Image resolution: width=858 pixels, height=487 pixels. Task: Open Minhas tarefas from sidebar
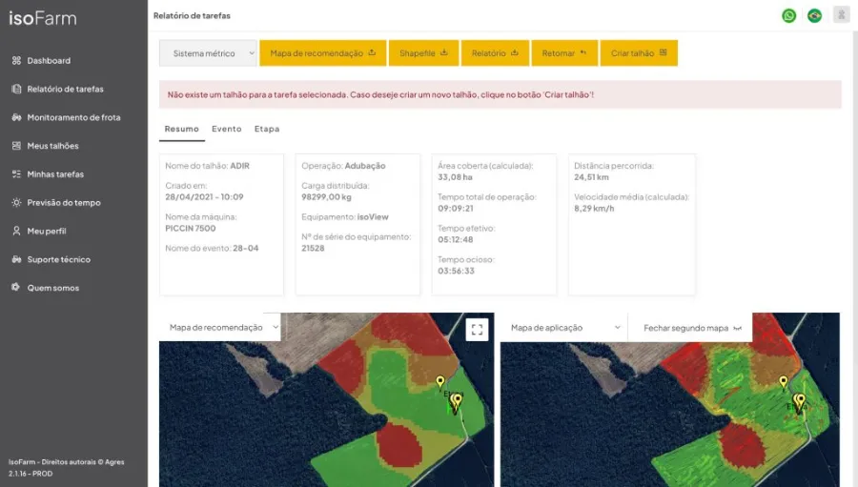55,174
